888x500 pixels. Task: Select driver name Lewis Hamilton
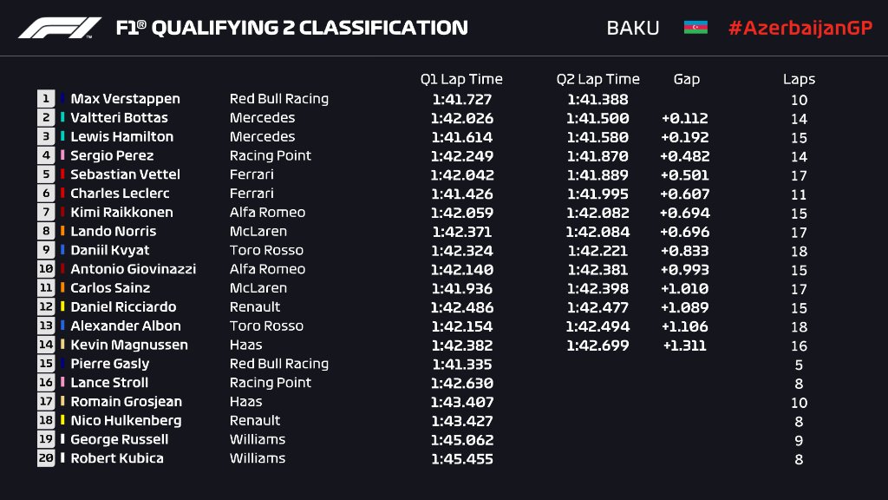(121, 137)
